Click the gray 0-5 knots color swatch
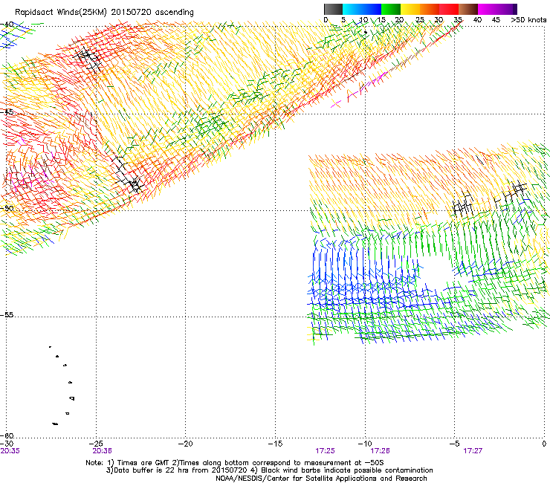Image resolution: width=550 pixels, height=483 pixels. coord(333,9)
